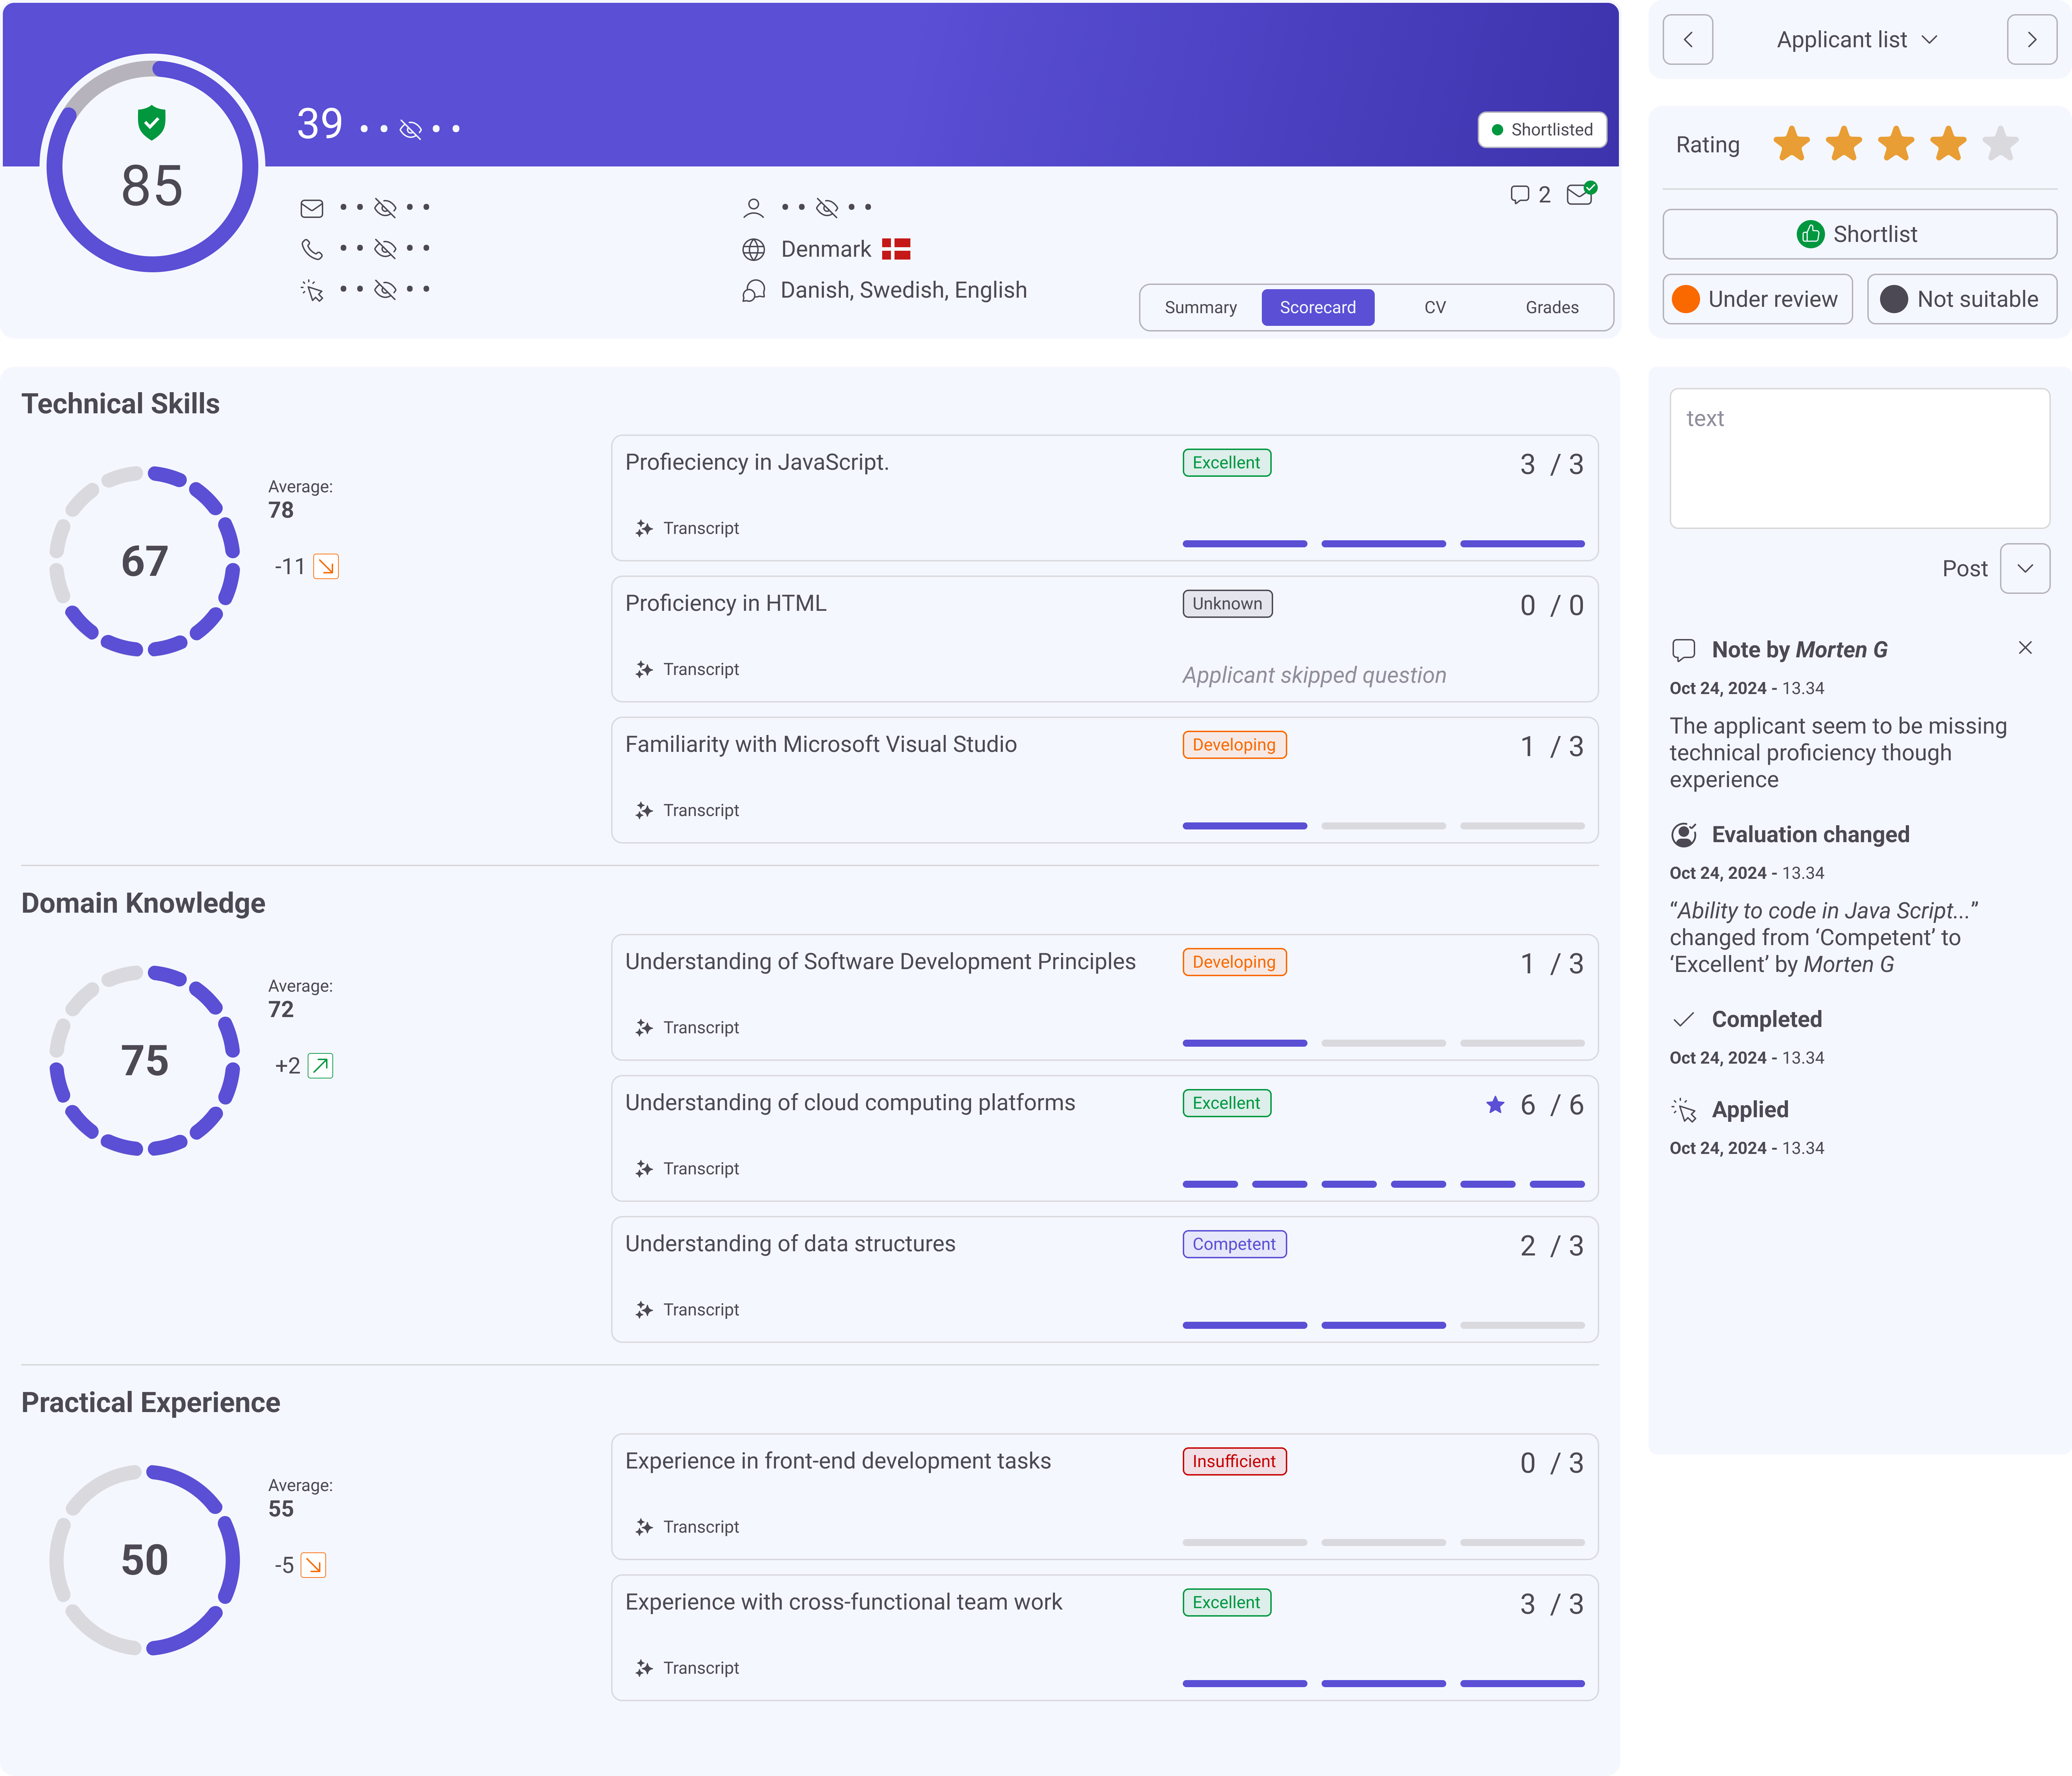This screenshot has height=1776, width=2072.
Task: Close the note by Morten G
Action: [2025, 647]
